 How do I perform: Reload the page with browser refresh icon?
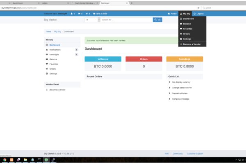point(199,8)
